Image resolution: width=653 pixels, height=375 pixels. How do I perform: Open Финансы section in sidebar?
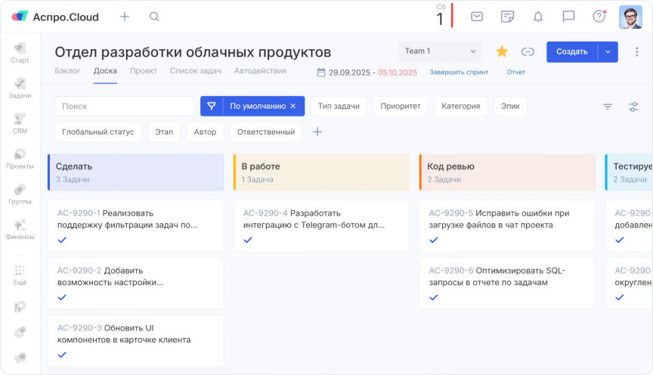click(x=20, y=229)
